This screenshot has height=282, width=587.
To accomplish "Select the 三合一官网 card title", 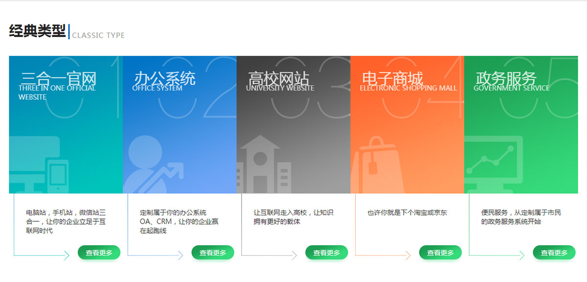I will (59, 78).
